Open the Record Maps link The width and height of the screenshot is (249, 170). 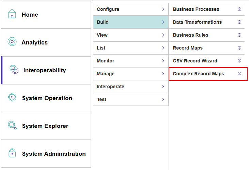(x=188, y=48)
